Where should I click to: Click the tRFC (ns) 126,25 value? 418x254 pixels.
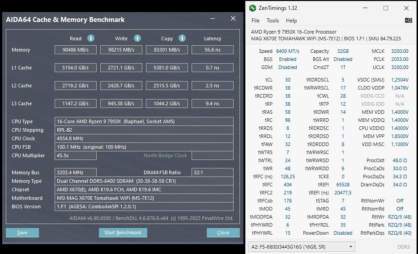[x=288, y=177]
